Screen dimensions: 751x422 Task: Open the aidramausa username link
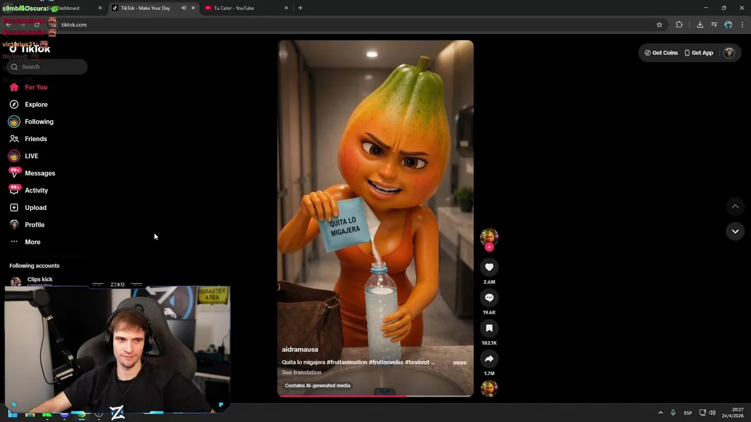coord(300,349)
